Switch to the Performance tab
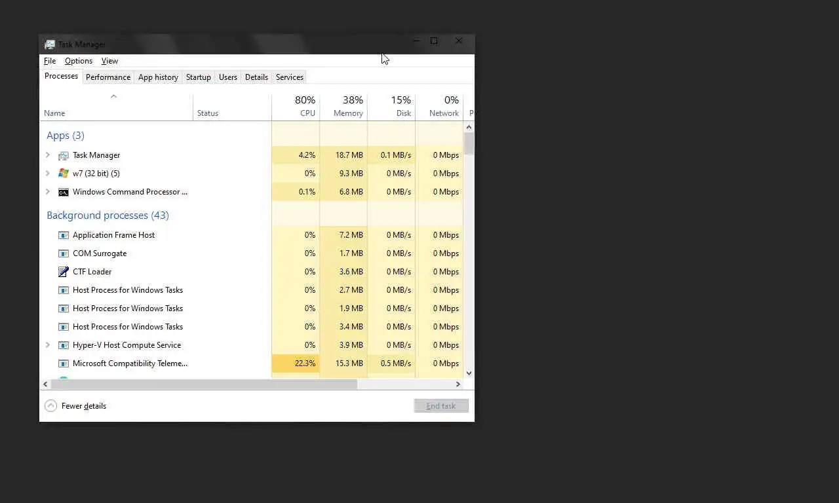 coord(108,77)
